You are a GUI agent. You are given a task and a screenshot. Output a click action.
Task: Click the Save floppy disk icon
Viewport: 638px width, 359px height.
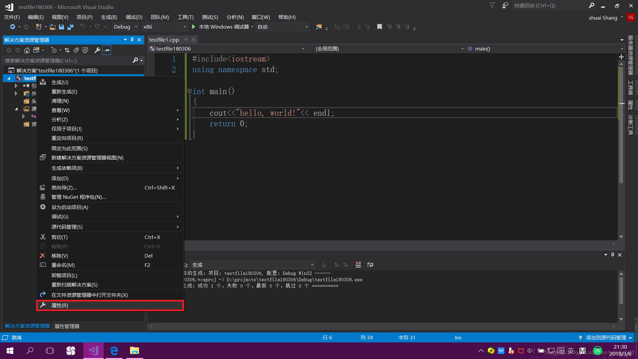61,27
